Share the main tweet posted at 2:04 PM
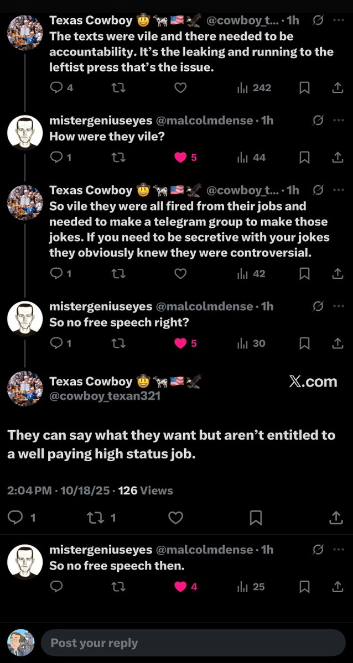 click(x=336, y=518)
